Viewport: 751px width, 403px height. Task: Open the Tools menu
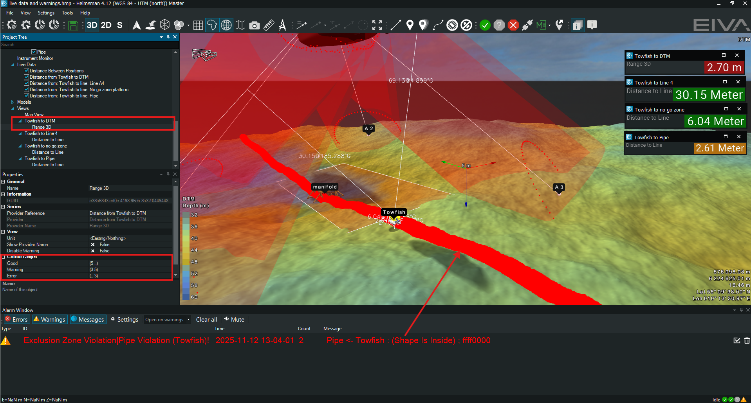click(x=67, y=13)
